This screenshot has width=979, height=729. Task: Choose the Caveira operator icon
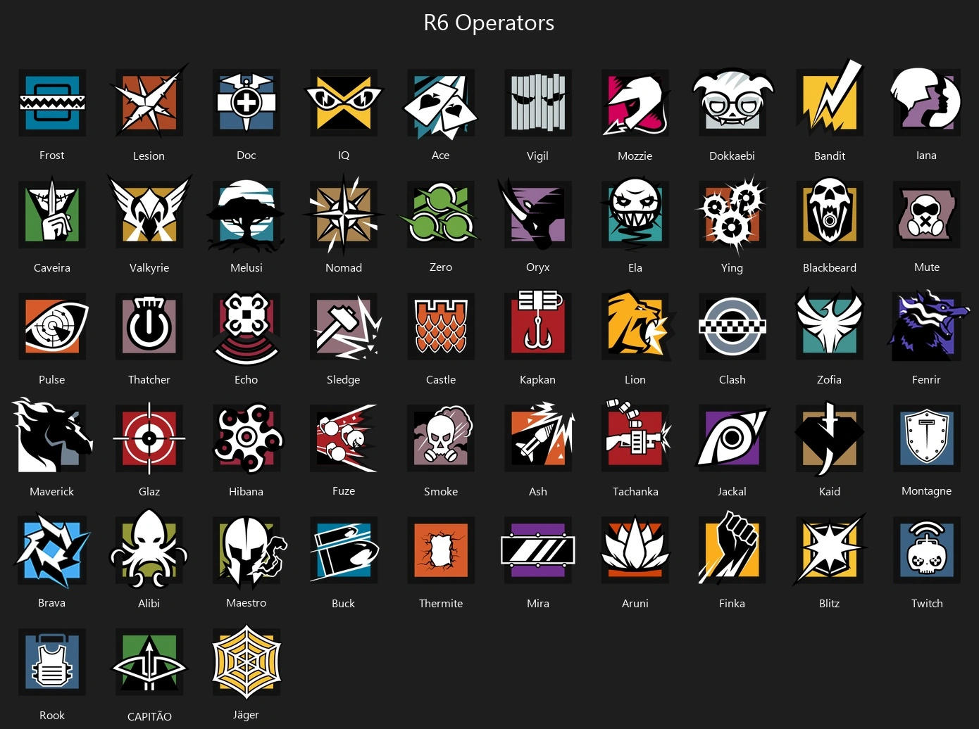pyautogui.click(x=52, y=215)
